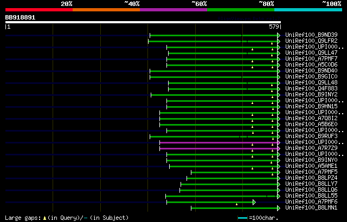The height and width of the screenshot is (222, 347).
Task: Click the UniRef100_B9ND39 subject label
Action: pos(311,35)
